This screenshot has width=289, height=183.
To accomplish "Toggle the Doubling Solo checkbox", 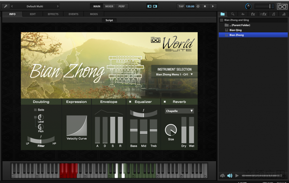I will click(x=35, y=110).
